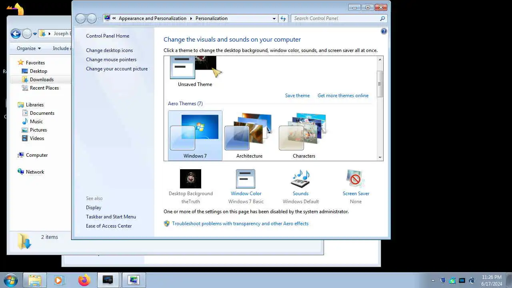Viewport: 512px width, 288px height.
Task: Click the theme list scroll up arrow
Action: 380,59
